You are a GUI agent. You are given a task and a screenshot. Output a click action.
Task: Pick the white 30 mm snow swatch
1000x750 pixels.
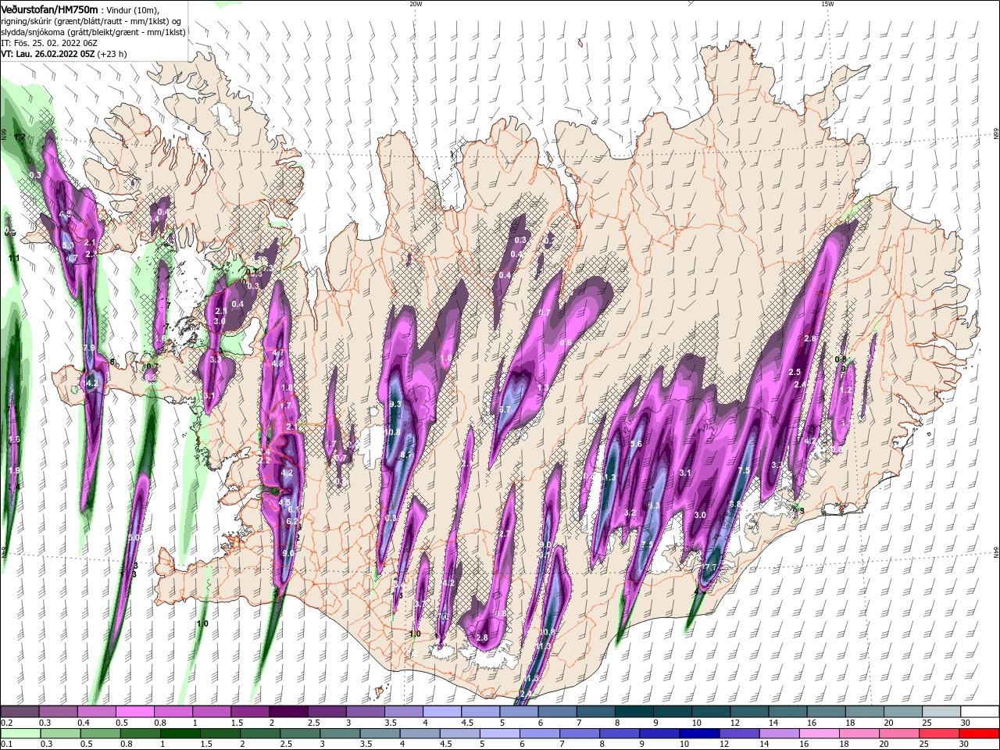(x=980, y=712)
